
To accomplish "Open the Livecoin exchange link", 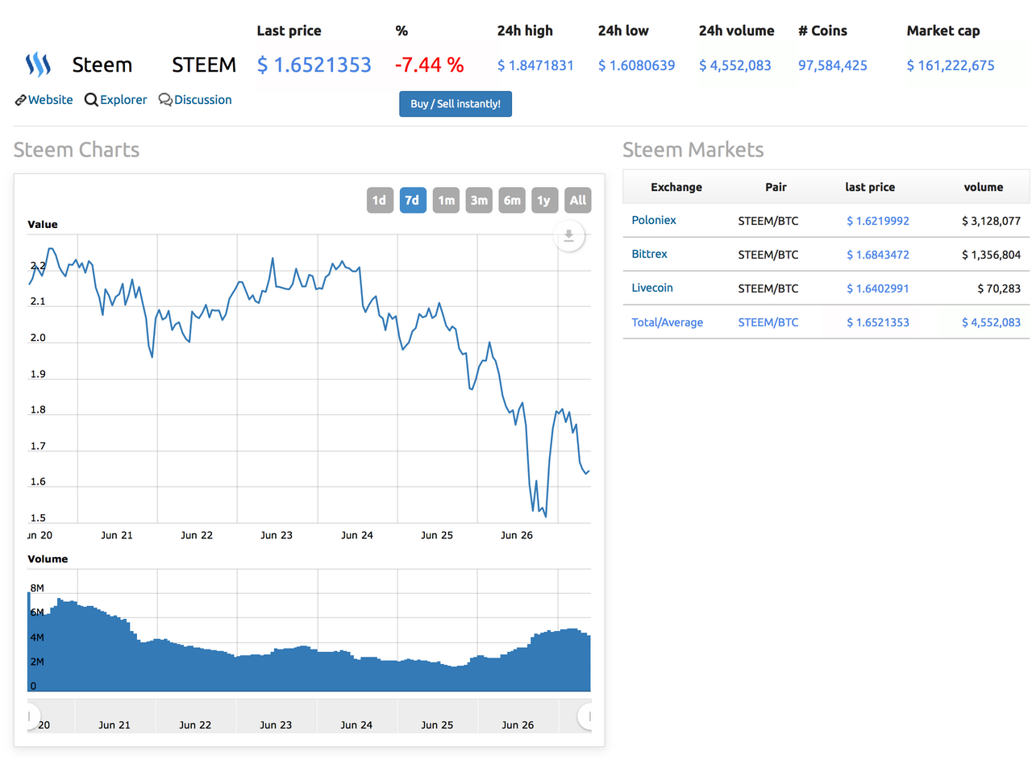I will coord(652,288).
